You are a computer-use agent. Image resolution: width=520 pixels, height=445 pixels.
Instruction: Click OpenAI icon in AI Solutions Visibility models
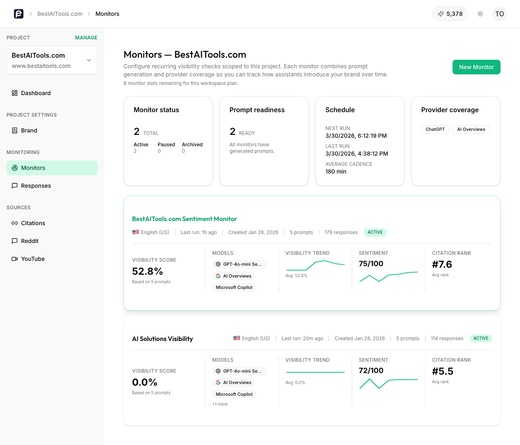218,371
